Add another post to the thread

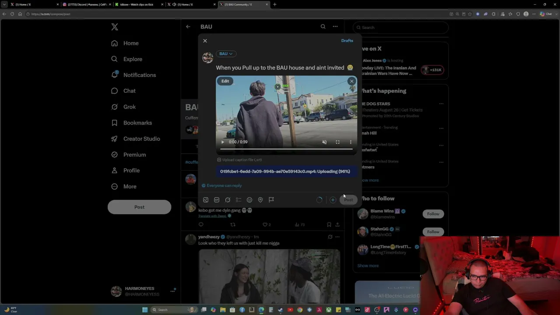tap(333, 200)
